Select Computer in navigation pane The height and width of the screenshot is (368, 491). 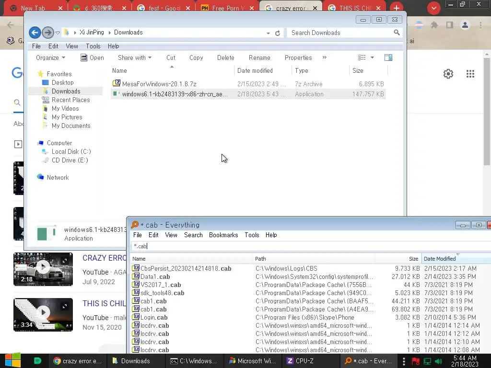[59, 143]
